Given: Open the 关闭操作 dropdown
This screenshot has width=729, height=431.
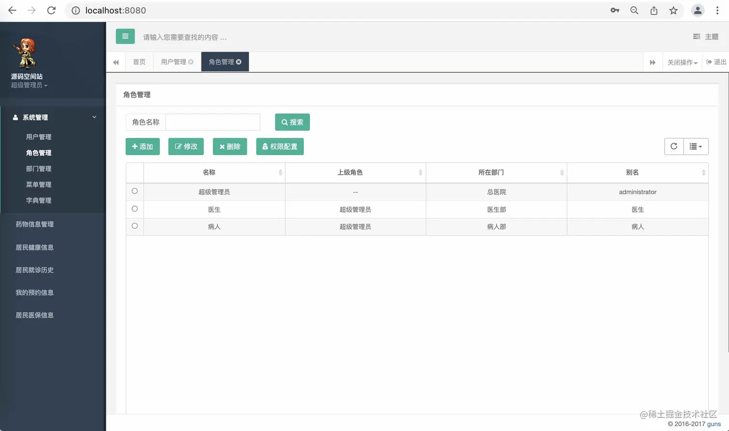Looking at the screenshot, I should tap(682, 62).
